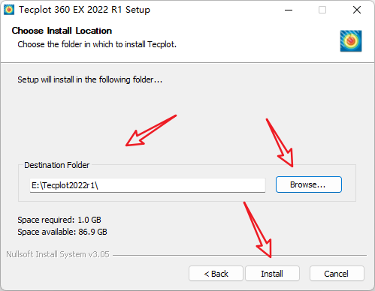The width and height of the screenshot is (375, 291).
Task: Click the Browse... button
Action: (x=309, y=184)
